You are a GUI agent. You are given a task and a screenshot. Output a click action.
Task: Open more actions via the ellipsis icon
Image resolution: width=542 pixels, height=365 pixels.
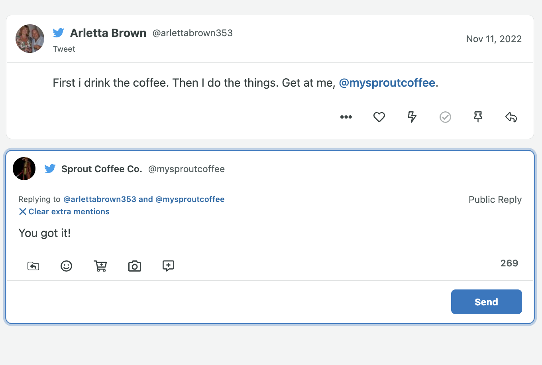(346, 117)
